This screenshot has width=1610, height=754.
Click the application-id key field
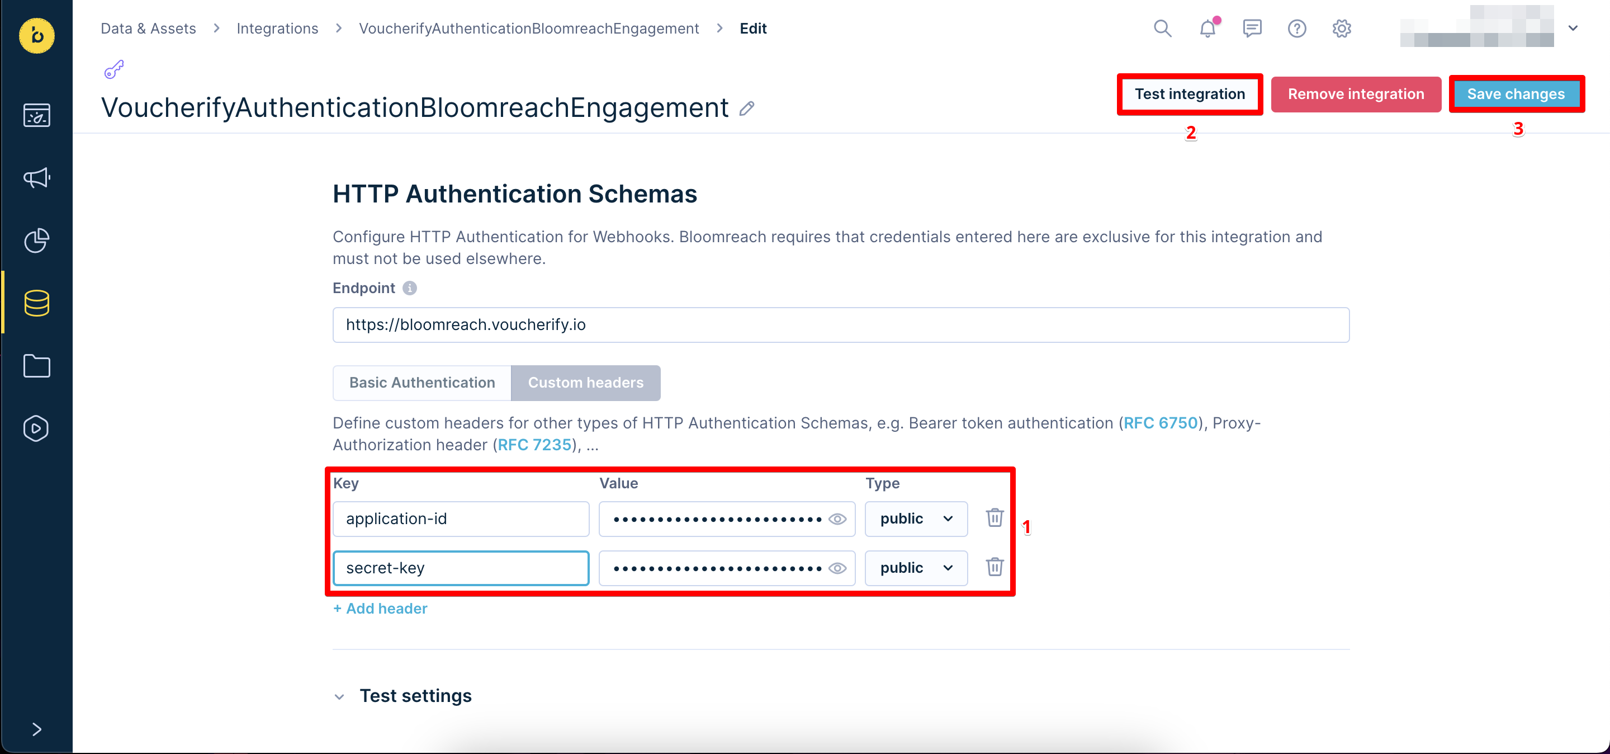461,519
